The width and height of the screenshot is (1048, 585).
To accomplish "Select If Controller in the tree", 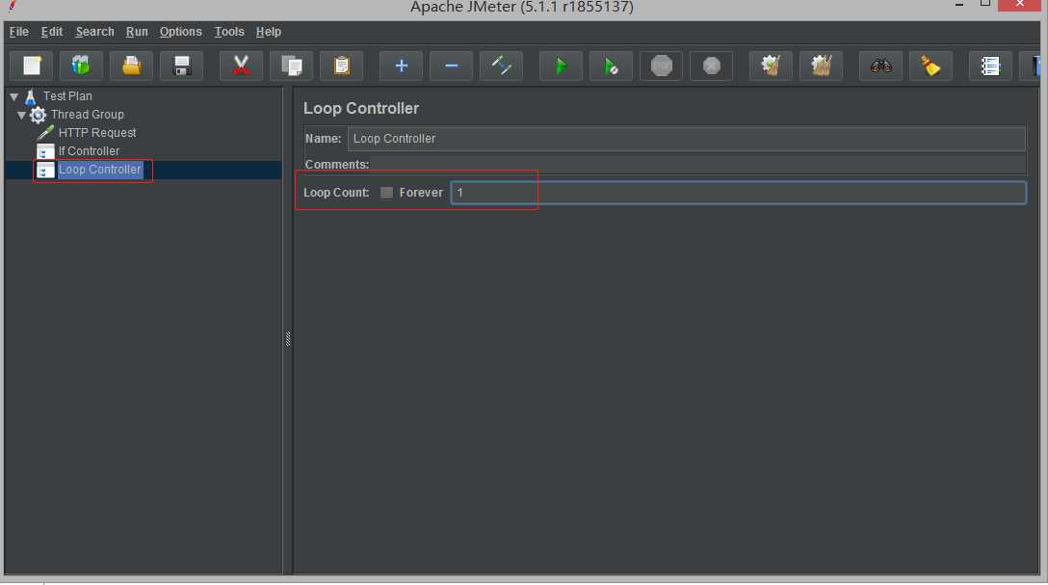I will click(89, 151).
